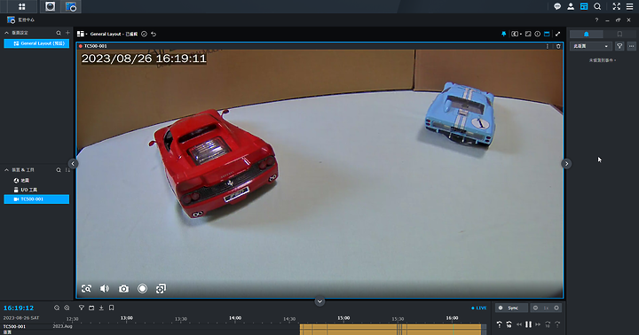Viewport: 639px width, 335px height.
Task: Pause the playback
Action: click(x=528, y=324)
